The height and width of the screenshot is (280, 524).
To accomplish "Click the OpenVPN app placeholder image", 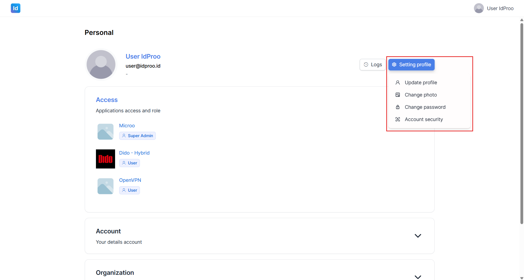I will tap(105, 186).
